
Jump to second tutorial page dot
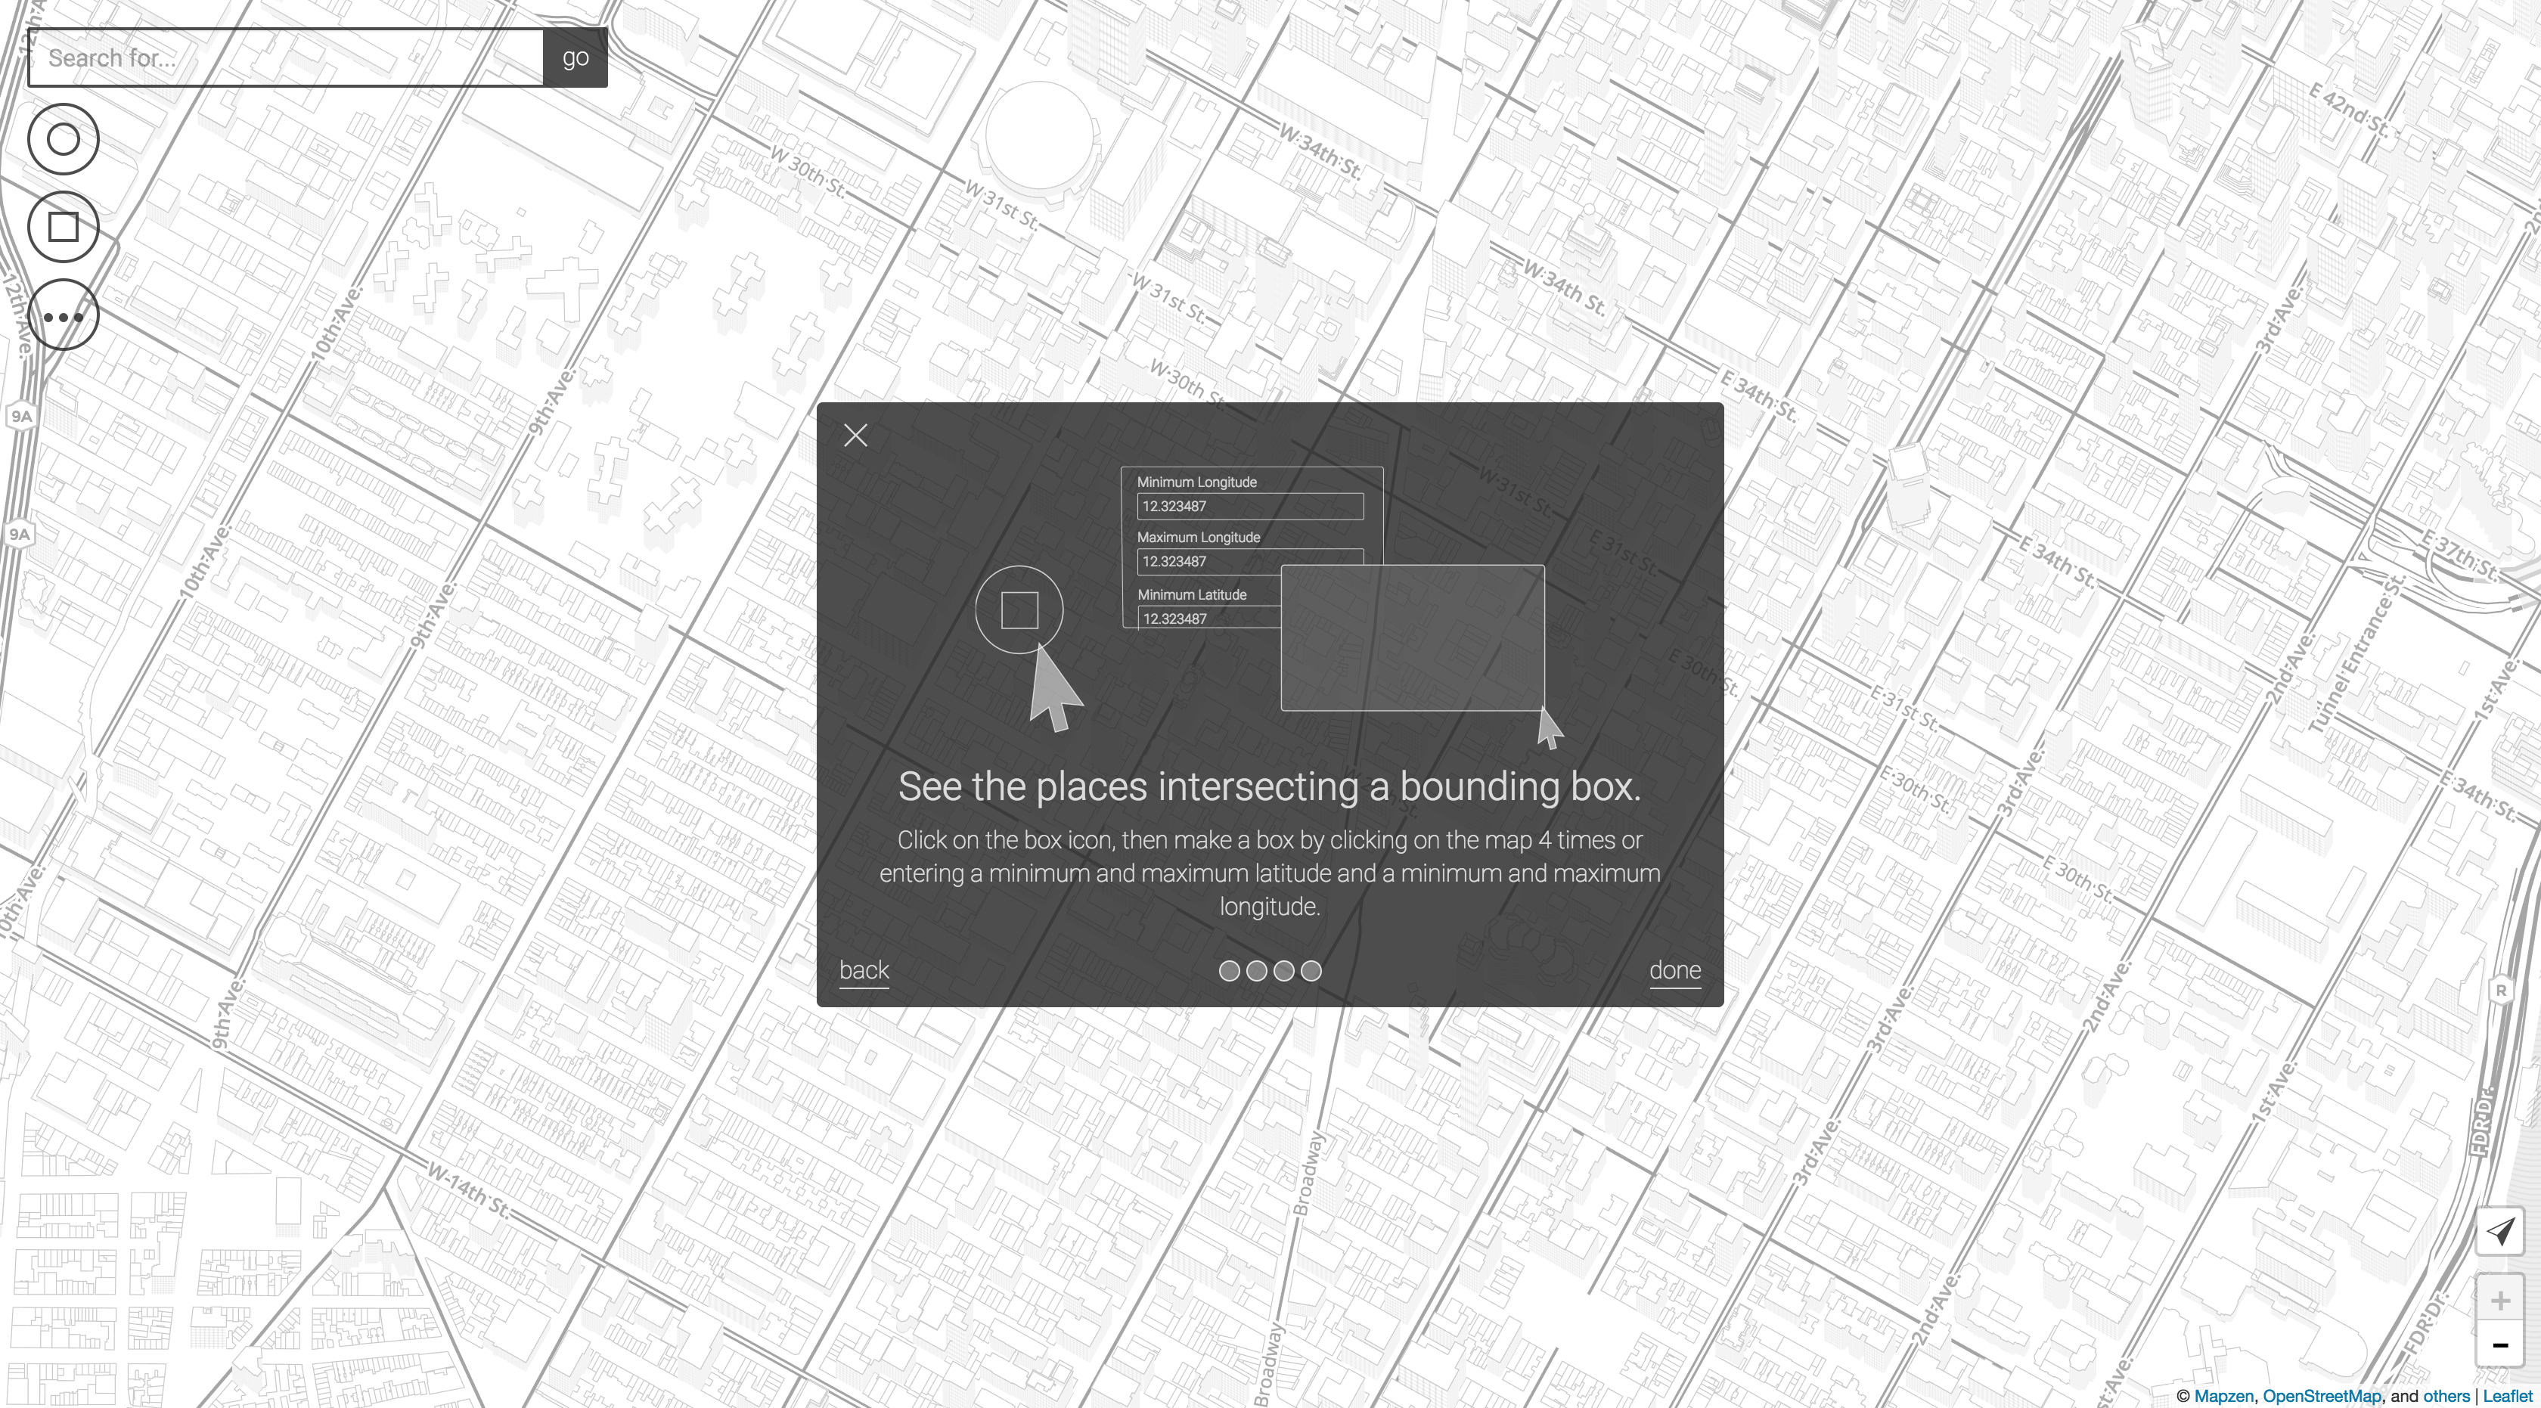pos(1257,971)
